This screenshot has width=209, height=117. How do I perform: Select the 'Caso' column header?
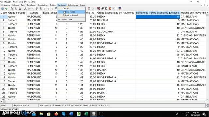click(x=4, y=13)
